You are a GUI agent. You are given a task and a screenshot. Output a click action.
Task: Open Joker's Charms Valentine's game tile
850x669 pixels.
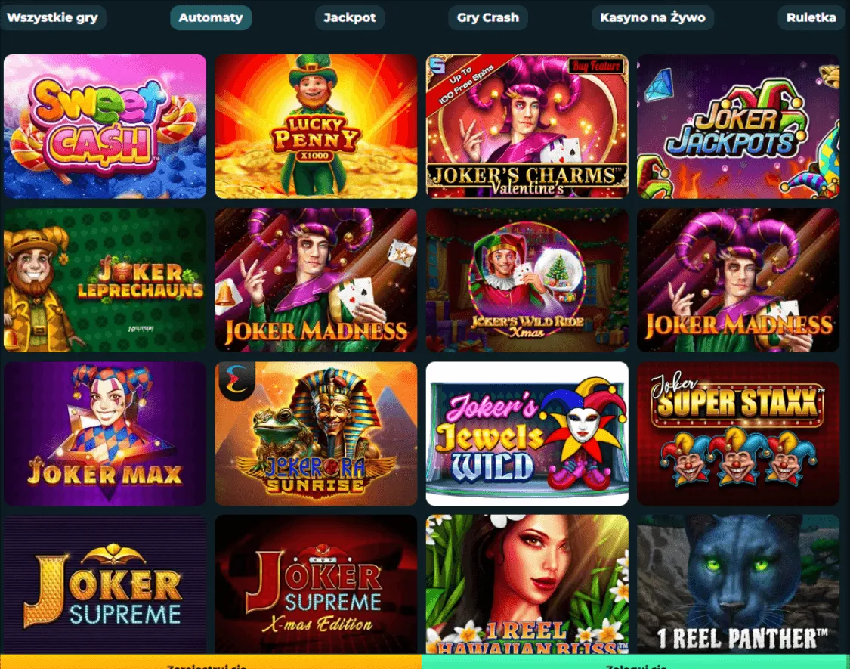click(527, 126)
